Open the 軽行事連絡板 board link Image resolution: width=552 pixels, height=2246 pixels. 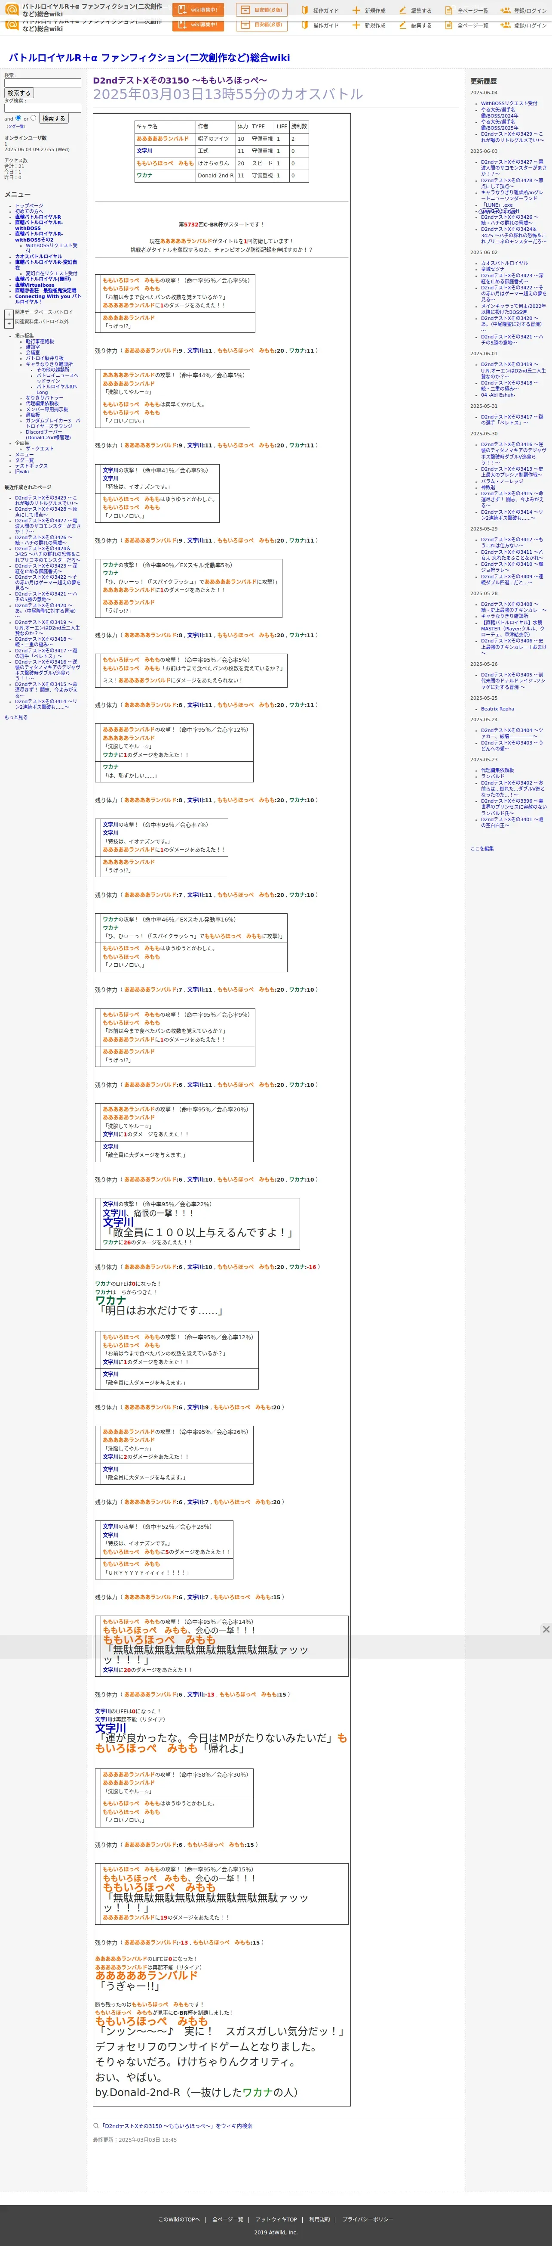click(39, 341)
